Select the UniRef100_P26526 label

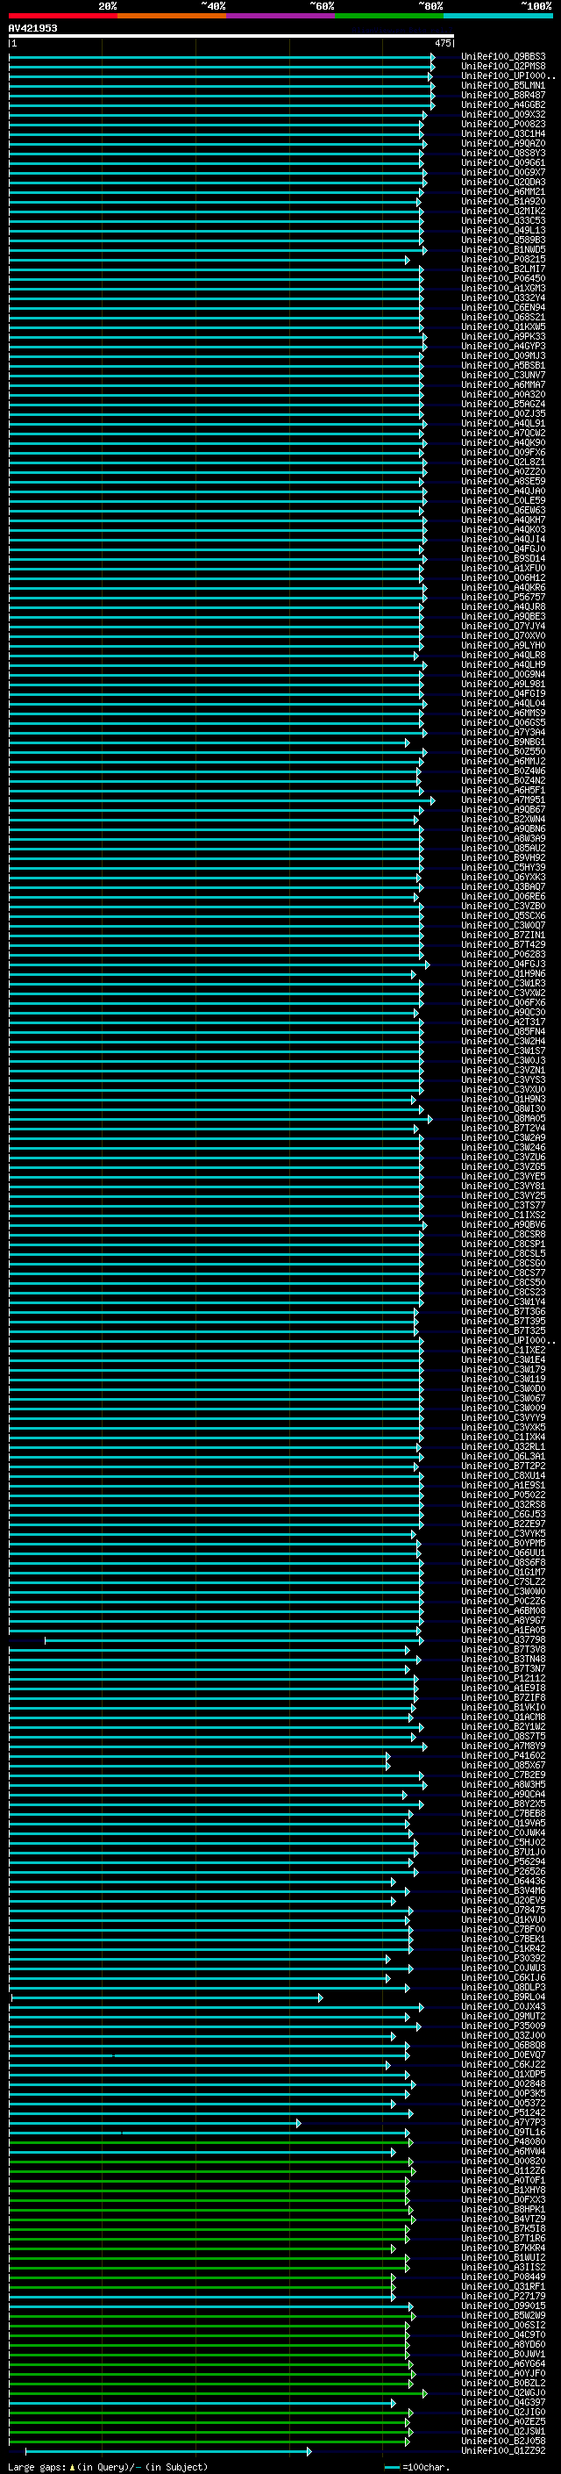[503, 1871]
